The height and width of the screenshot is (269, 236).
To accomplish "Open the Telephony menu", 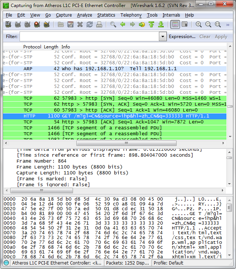I will pyautogui.click(x=131, y=15).
